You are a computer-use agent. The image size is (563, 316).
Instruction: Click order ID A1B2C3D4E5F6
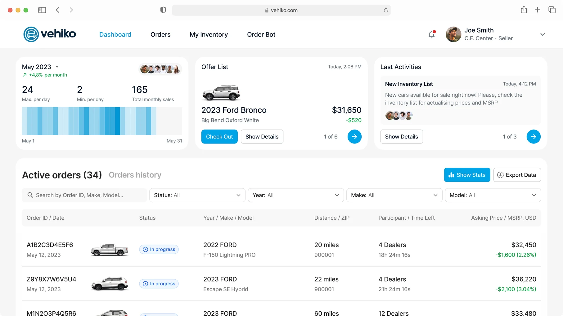50,245
